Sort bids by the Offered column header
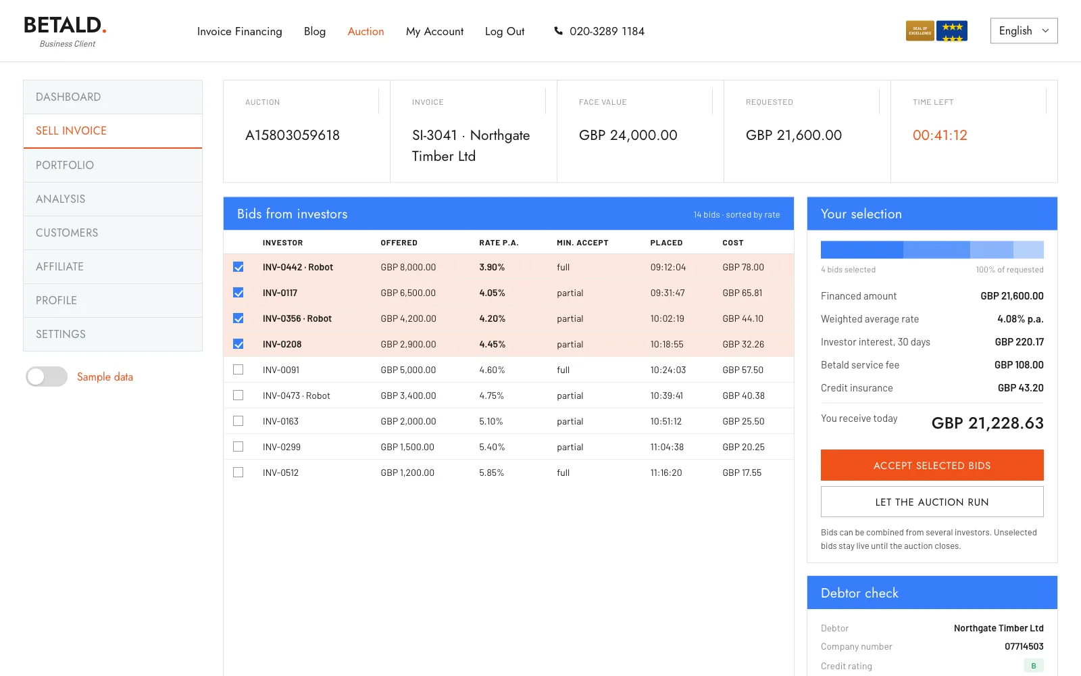The image size is (1081, 676). click(x=399, y=243)
